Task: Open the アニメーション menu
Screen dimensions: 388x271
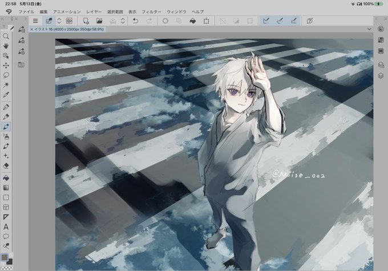Action: tap(67, 12)
